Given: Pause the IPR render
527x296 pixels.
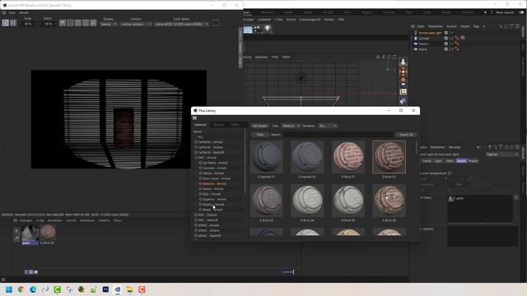Looking at the screenshot, I should coord(13,23).
